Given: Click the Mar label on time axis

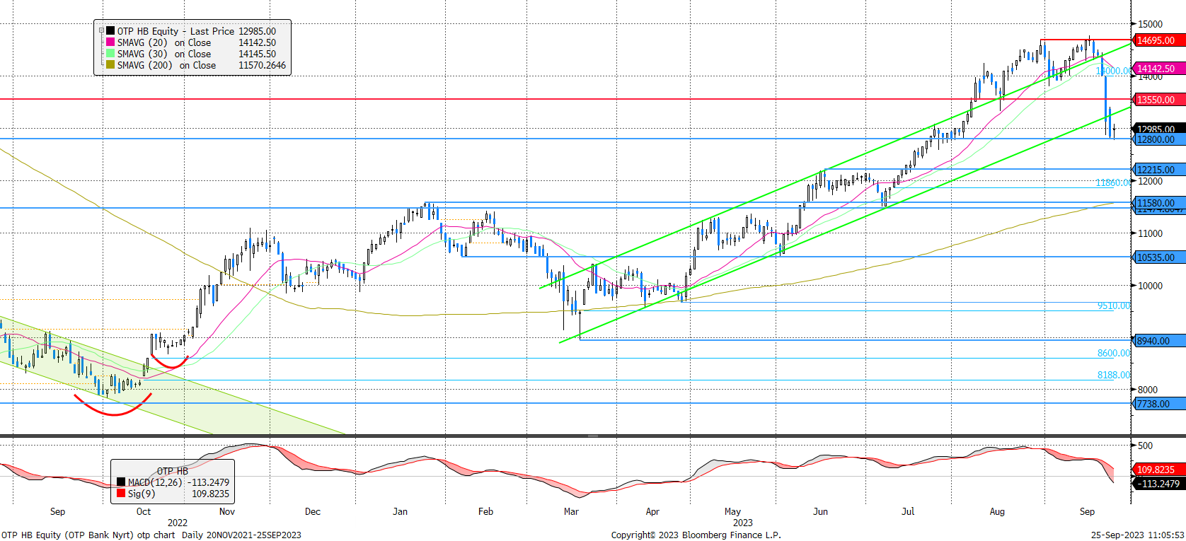Looking at the screenshot, I should [x=571, y=511].
